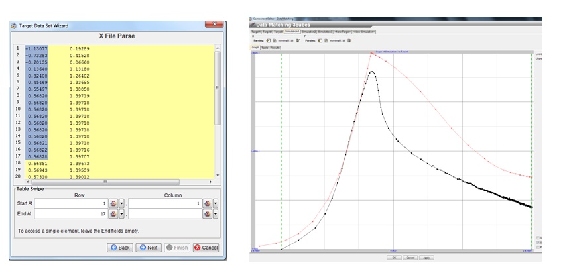Viewport: 565px width, 271px height.
Task: Open End At Row dropdown arrow
Action: tap(121, 214)
